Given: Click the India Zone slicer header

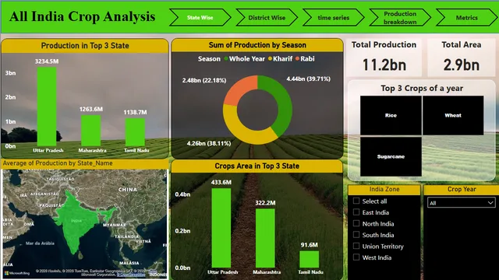Looking at the screenshot, I should click(384, 189).
